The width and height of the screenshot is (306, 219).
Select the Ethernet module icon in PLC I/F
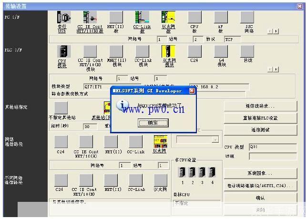point(168,51)
